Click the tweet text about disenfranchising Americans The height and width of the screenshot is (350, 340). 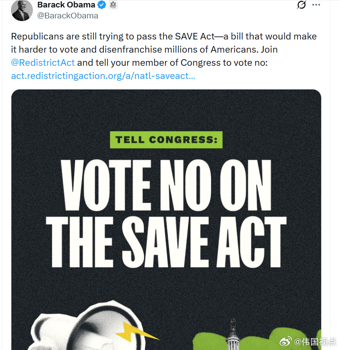tap(163, 43)
